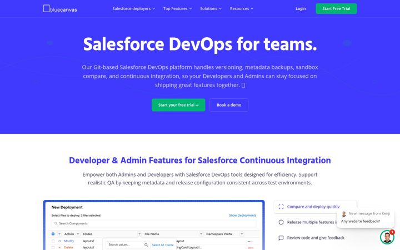Click the New Deployment heading
Image resolution: width=400 pixels, height=250 pixels.
pyautogui.click(x=67, y=207)
